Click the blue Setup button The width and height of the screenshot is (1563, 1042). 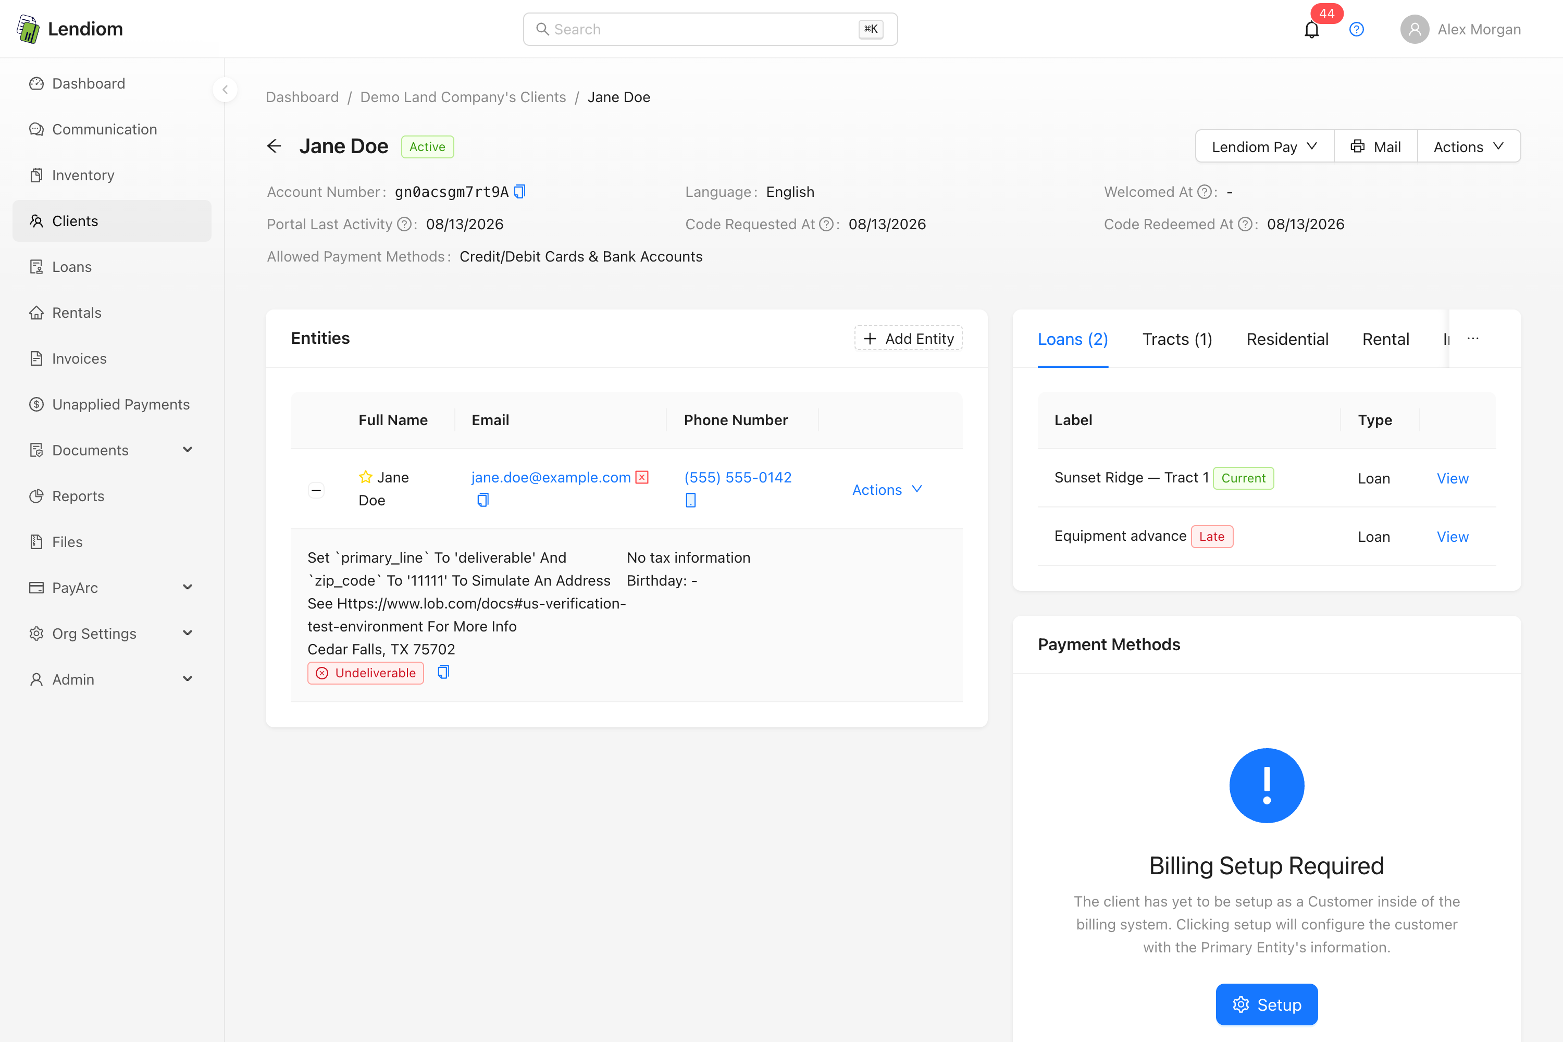tap(1267, 1004)
